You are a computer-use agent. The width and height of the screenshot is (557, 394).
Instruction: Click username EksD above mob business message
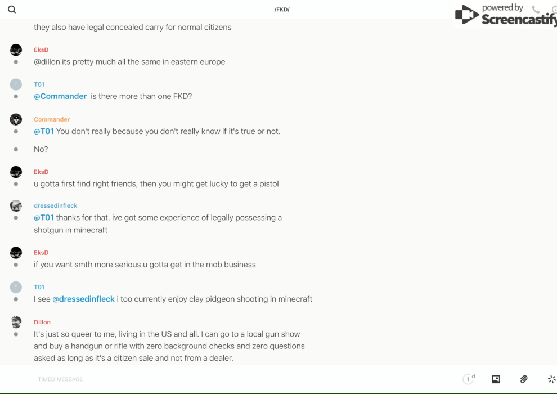click(41, 253)
